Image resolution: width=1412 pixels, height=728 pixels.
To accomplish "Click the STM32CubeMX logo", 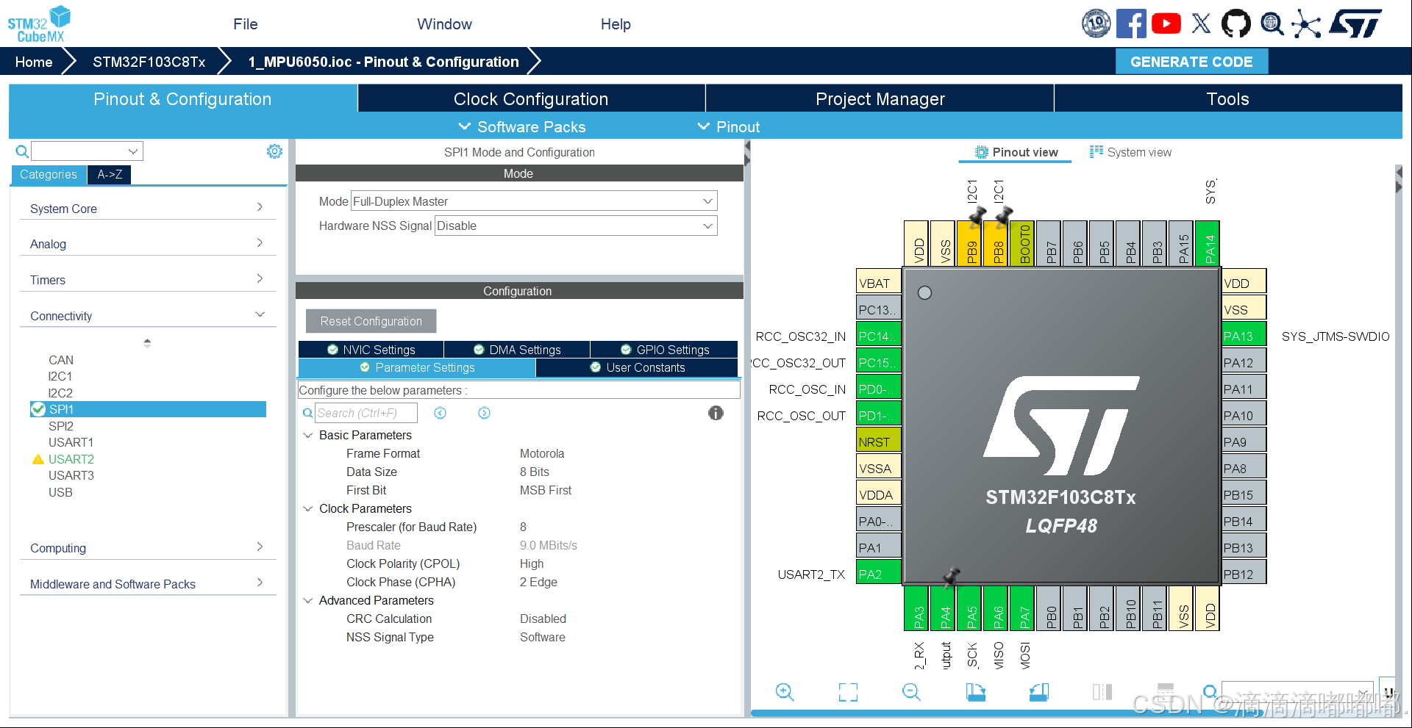I will (x=39, y=24).
